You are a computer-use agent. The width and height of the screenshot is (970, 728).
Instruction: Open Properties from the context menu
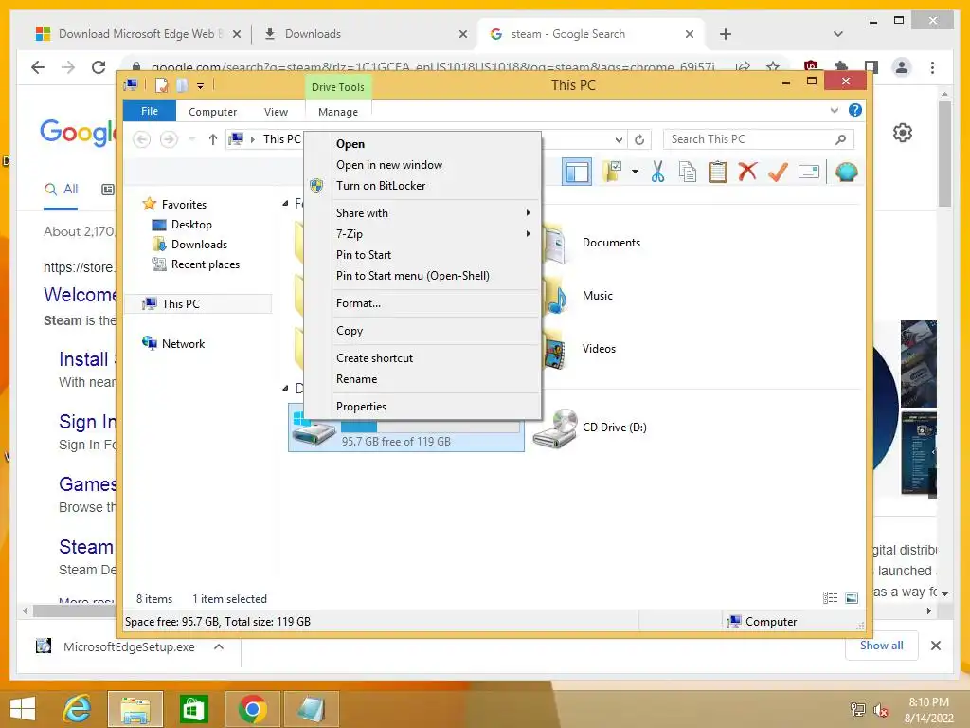pos(422,407)
